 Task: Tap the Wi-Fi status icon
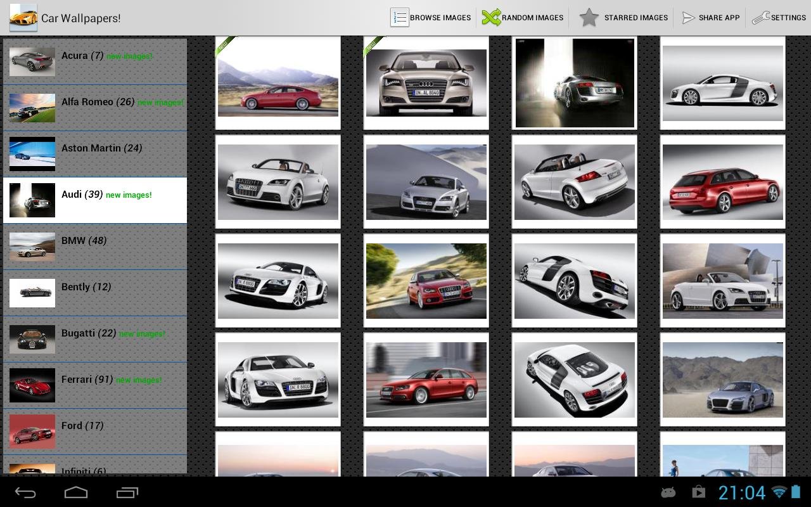(780, 492)
